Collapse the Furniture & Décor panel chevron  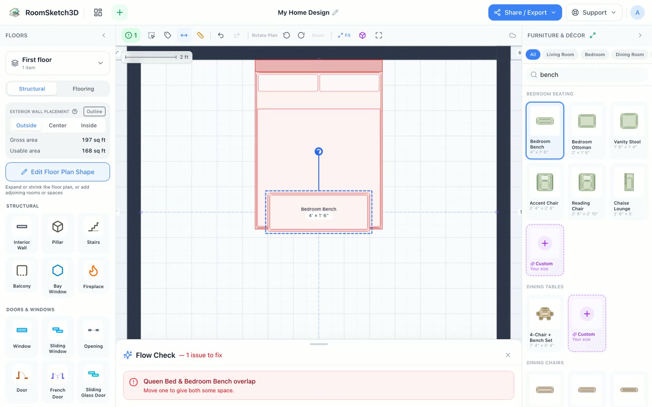[640, 35]
